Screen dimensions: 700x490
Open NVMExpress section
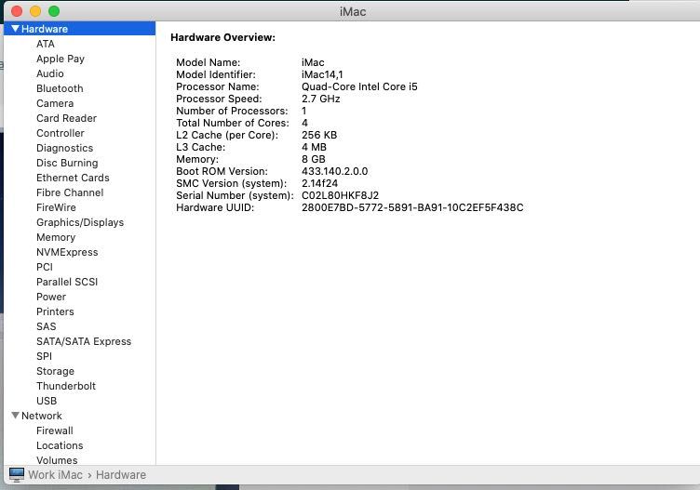tap(67, 252)
